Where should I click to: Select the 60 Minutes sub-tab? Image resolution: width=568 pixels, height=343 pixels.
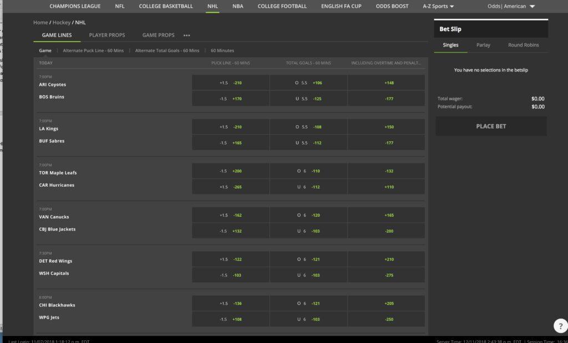[222, 50]
